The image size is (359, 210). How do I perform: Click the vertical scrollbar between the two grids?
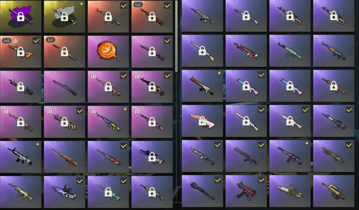[x=176, y=36]
